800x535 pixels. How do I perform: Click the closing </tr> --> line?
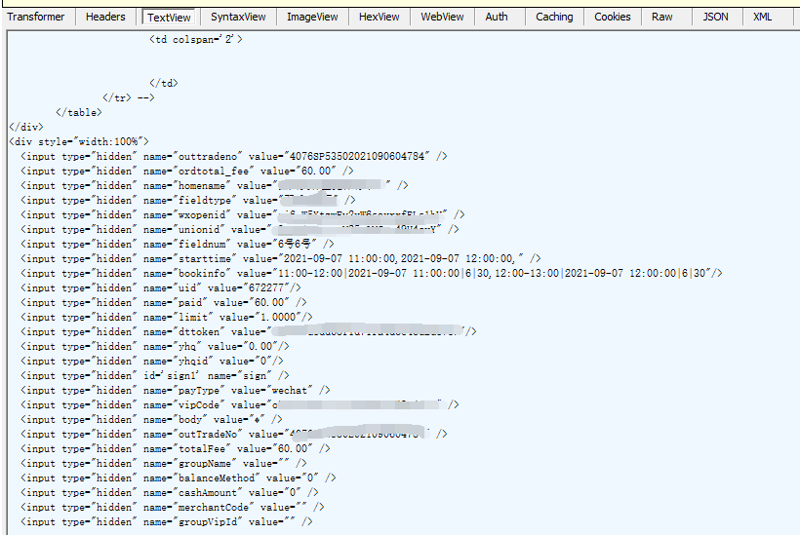click(x=129, y=97)
